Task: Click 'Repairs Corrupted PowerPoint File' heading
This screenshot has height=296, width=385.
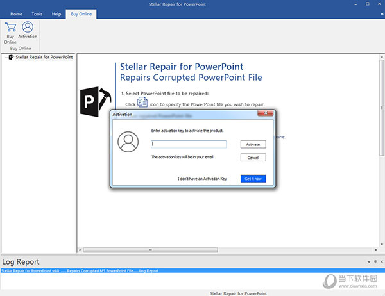Action: click(x=191, y=78)
